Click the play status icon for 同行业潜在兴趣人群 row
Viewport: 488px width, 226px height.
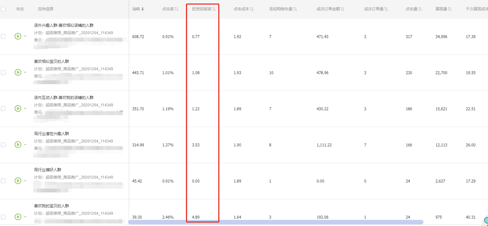pyautogui.click(x=17, y=144)
